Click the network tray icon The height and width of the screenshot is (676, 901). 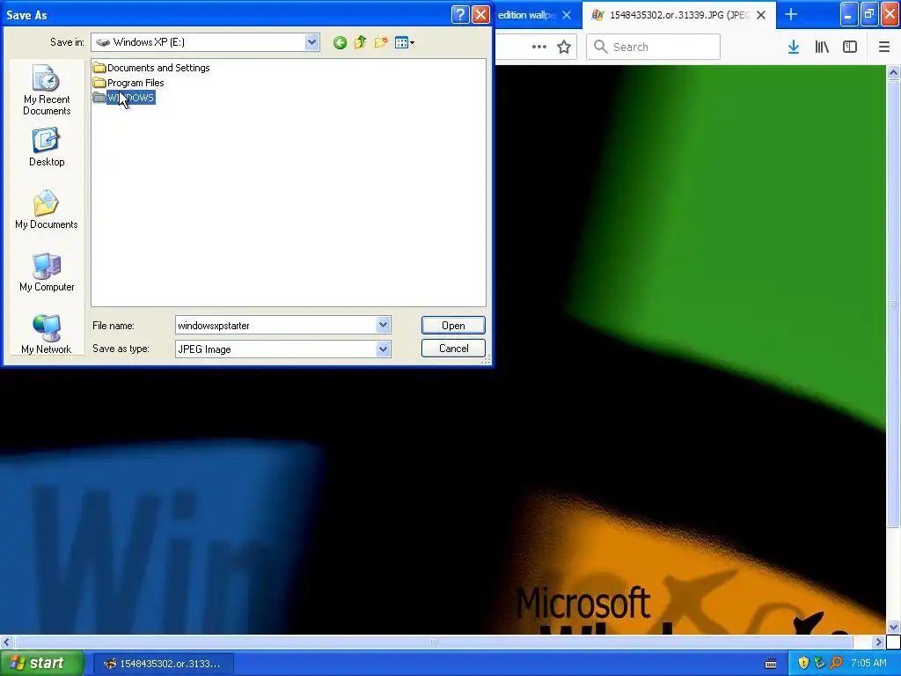[x=819, y=664]
